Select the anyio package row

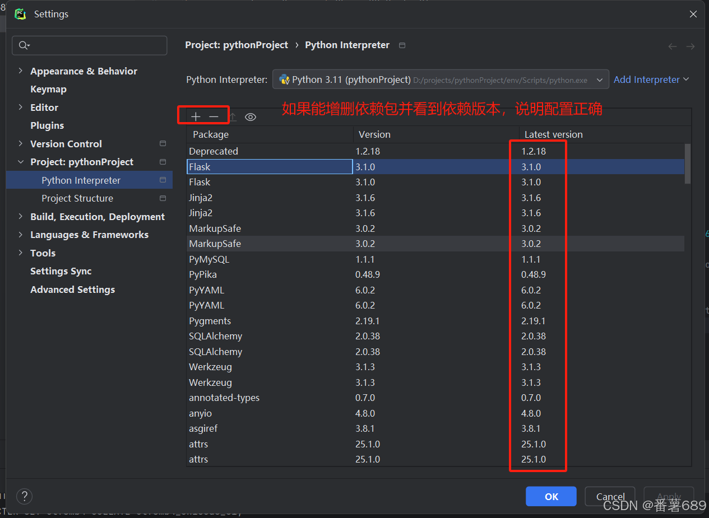pos(435,413)
